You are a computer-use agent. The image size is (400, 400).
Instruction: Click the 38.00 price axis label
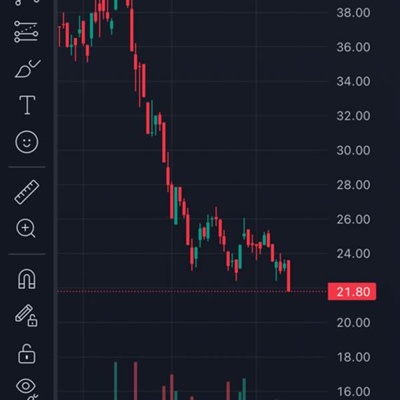(353, 13)
